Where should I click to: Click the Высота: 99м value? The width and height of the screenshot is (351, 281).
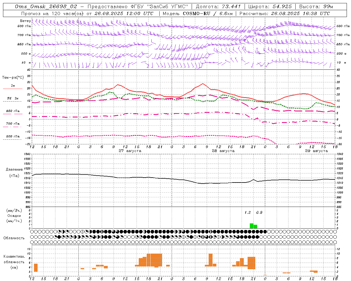pyautogui.click(x=316, y=7)
